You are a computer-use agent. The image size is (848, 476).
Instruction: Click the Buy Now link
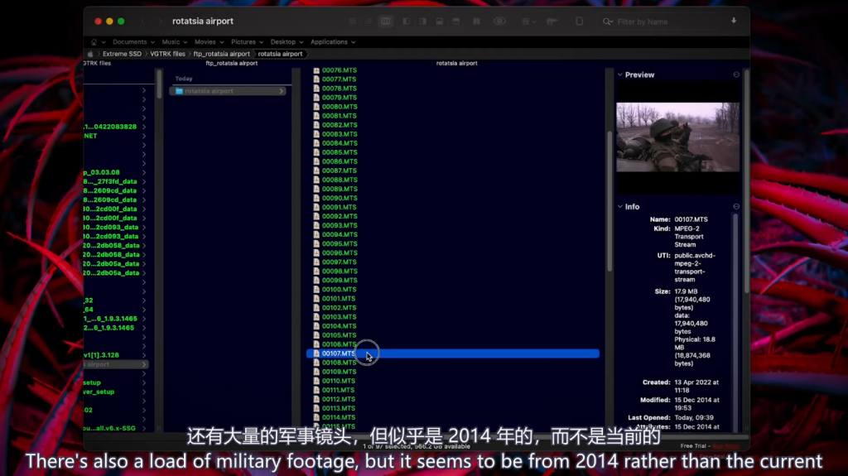point(725,446)
